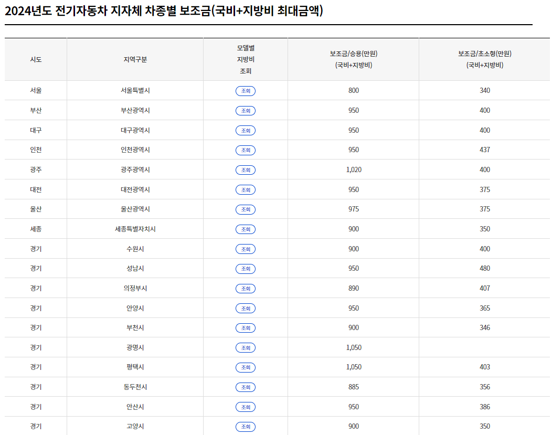Click 조회 button for 의정부시
This screenshot has width=552, height=435.
(245, 288)
